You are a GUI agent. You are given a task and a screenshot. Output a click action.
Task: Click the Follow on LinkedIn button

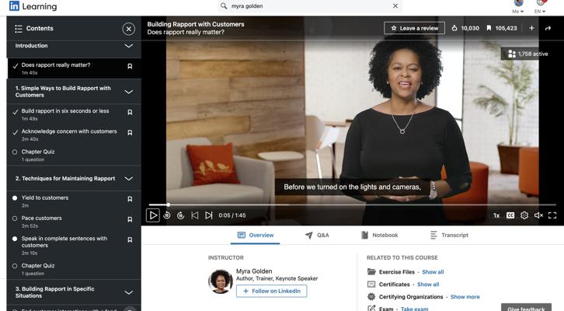tap(271, 291)
